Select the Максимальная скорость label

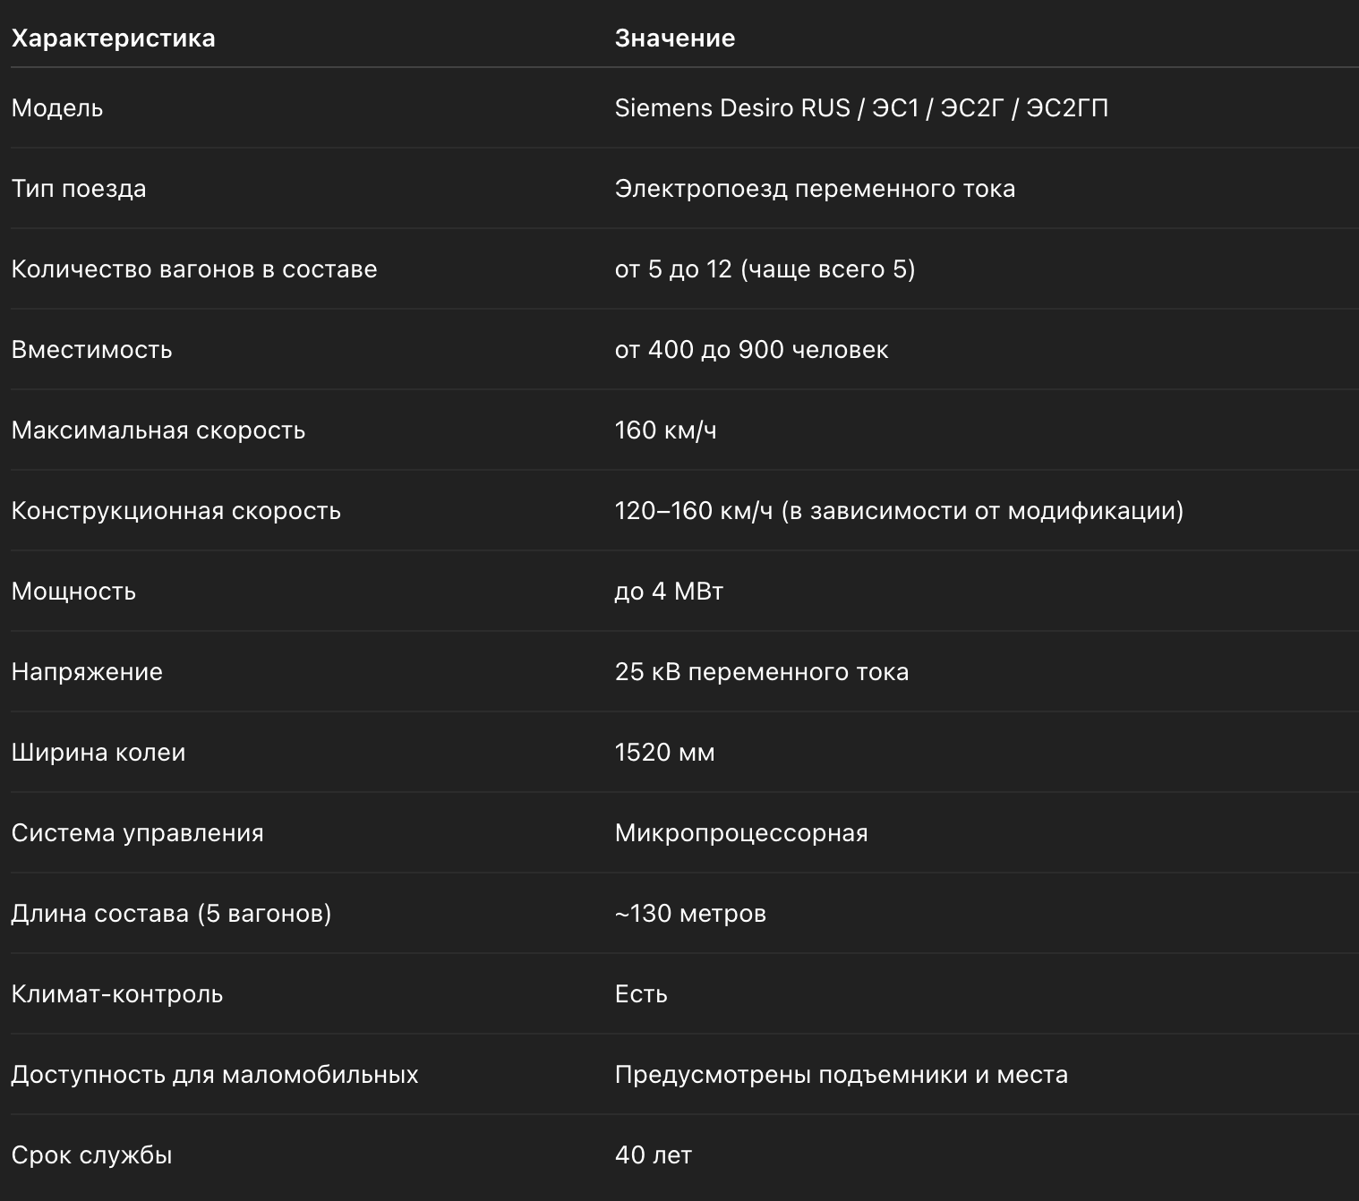[x=158, y=430]
